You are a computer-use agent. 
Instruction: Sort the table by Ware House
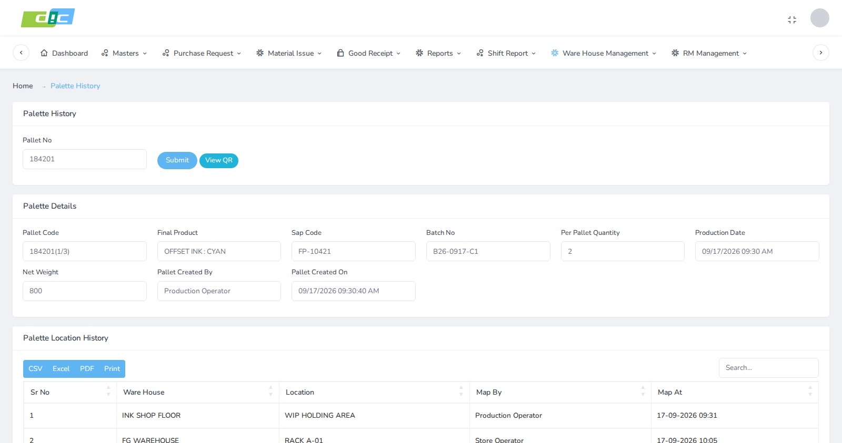(198, 392)
